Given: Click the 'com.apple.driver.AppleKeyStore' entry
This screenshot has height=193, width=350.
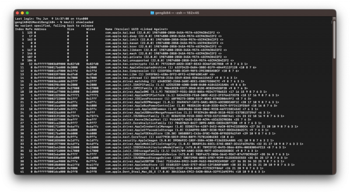Looking at the screenshot, I should (130, 165).
